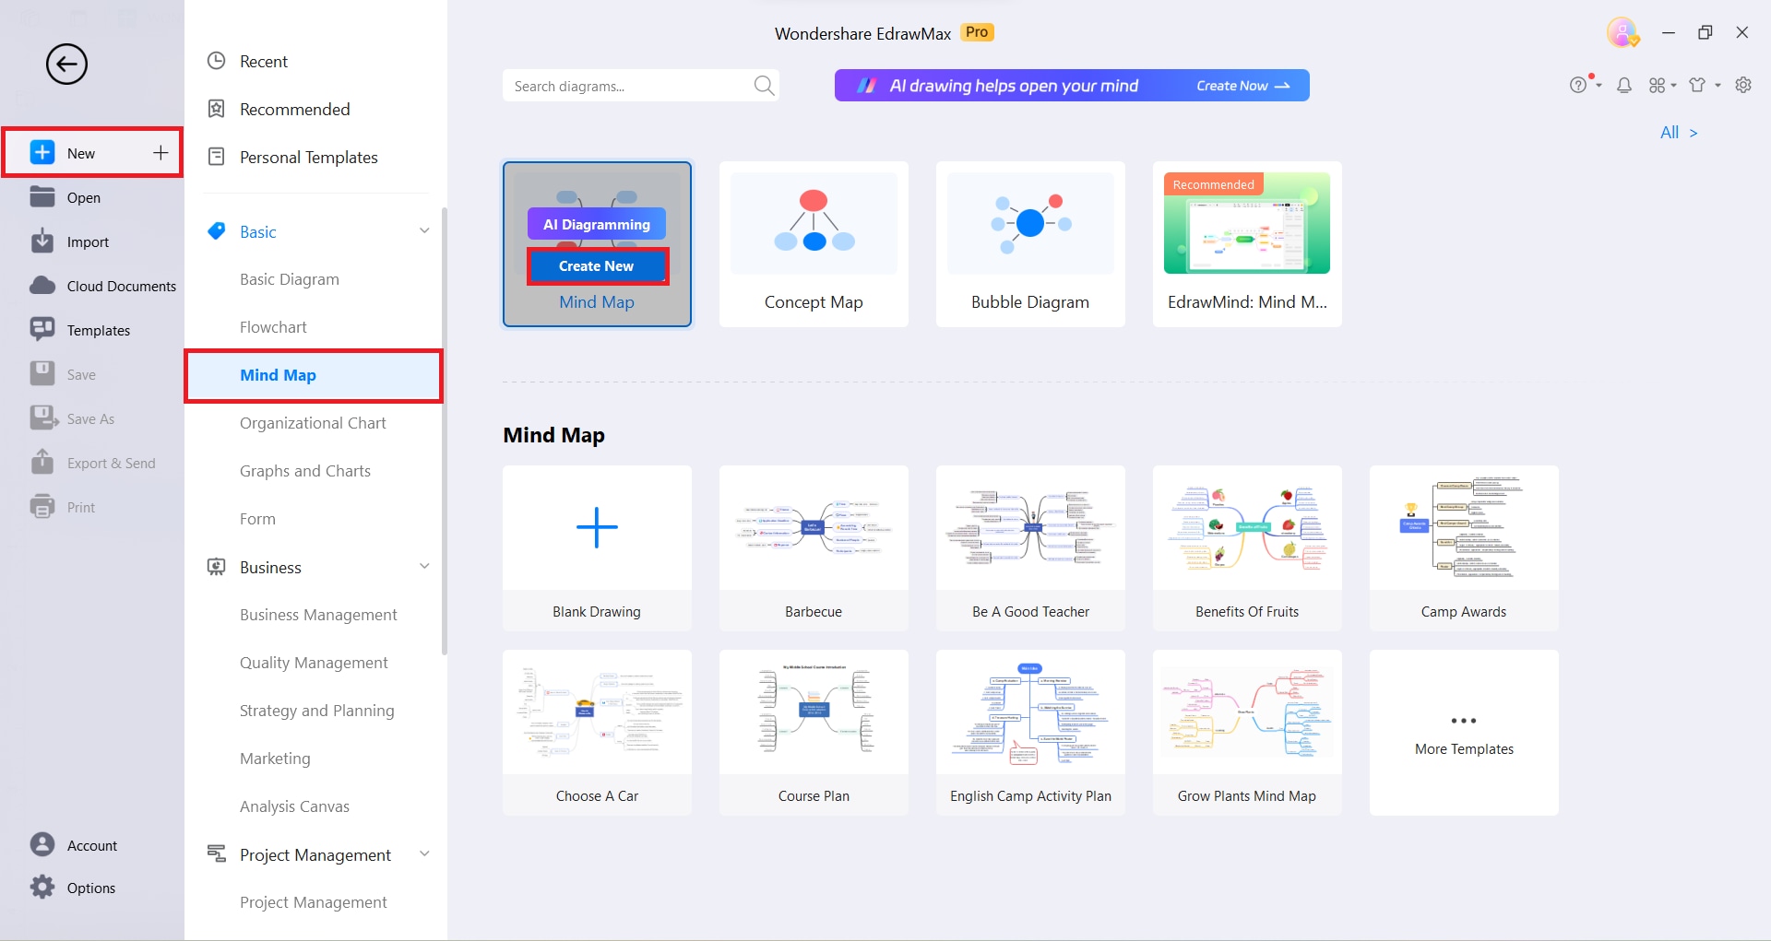
Task: Click the Project Management category icon
Action: click(x=217, y=854)
